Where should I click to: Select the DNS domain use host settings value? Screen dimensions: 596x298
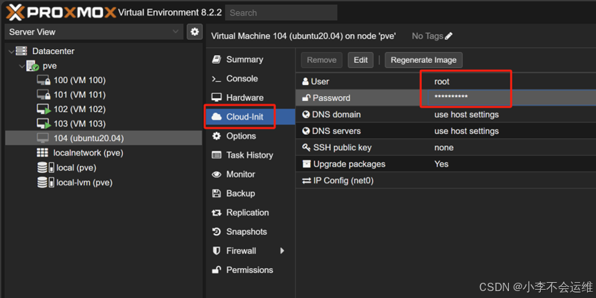[x=466, y=115]
